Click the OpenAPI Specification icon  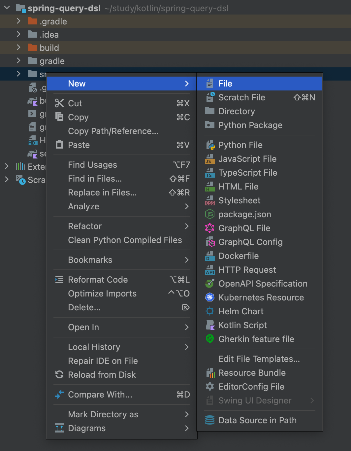[x=210, y=284]
